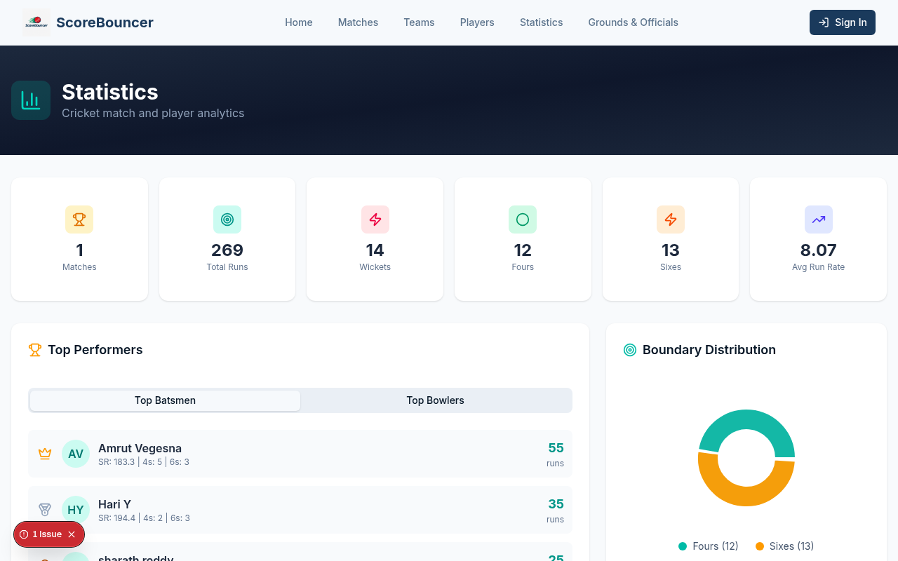Select the Hari Y player name
This screenshot has height=561, width=898.
(114, 504)
